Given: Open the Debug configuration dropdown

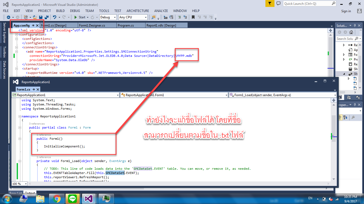Looking at the screenshot, I should point(108,17).
